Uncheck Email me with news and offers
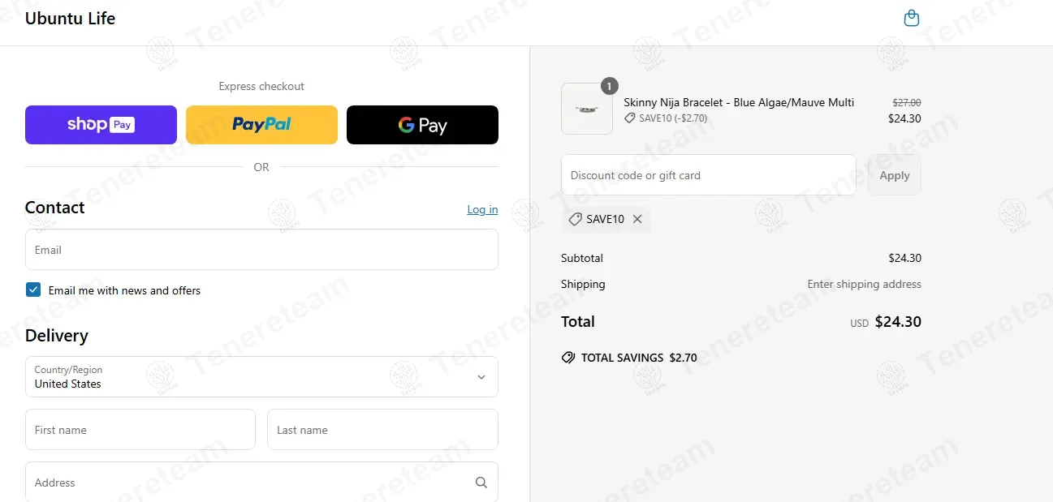Image resolution: width=1053 pixels, height=502 pixels. (x=33, y=290)
